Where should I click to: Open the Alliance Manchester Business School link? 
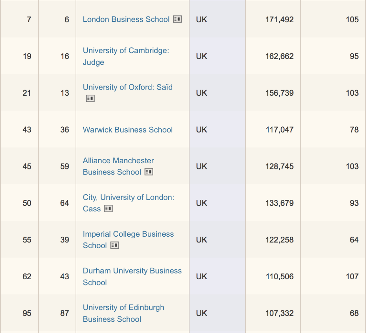(118, 166)
